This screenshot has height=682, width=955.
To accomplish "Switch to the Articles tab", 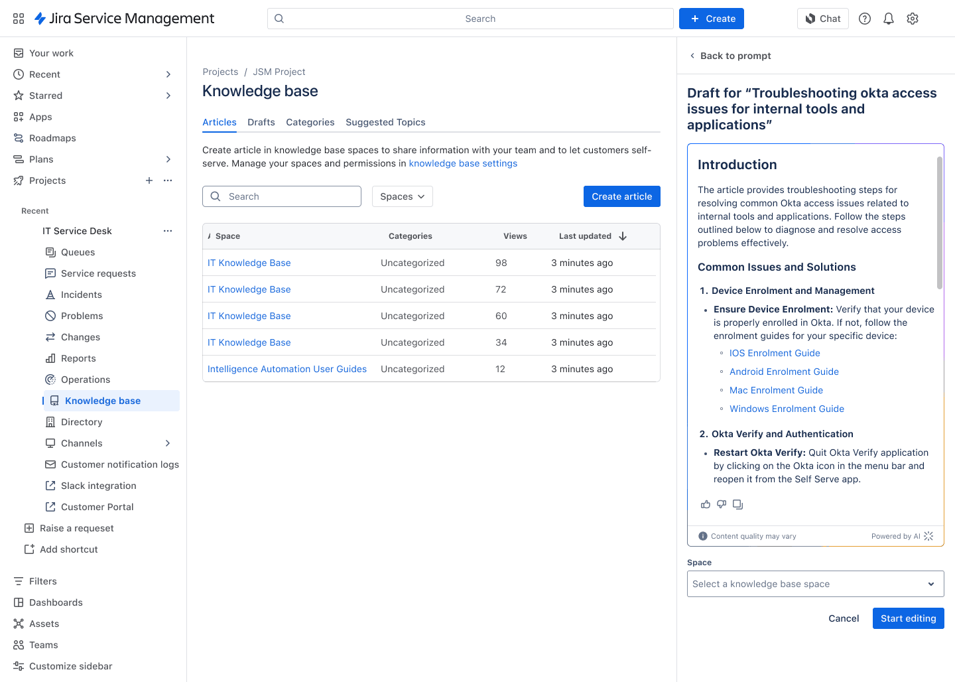I will tap(220, 122).
